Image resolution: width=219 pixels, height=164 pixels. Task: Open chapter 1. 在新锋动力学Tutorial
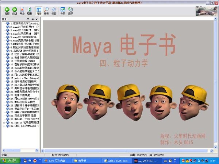coord(24,23)
